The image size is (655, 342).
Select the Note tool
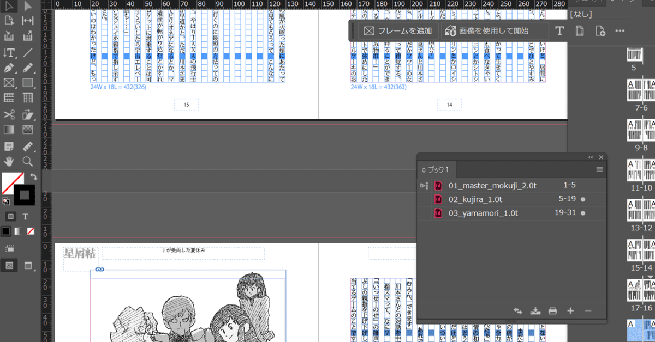[9, 146]
